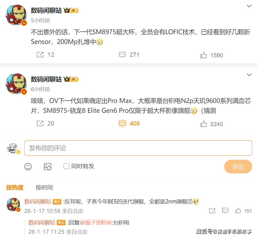This screenshot has height=237, width=257.
Task: Submit with the orange 评论 button
Action: 238,167
